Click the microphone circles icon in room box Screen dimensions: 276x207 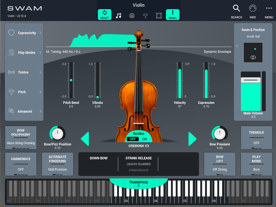coord(253,57)
